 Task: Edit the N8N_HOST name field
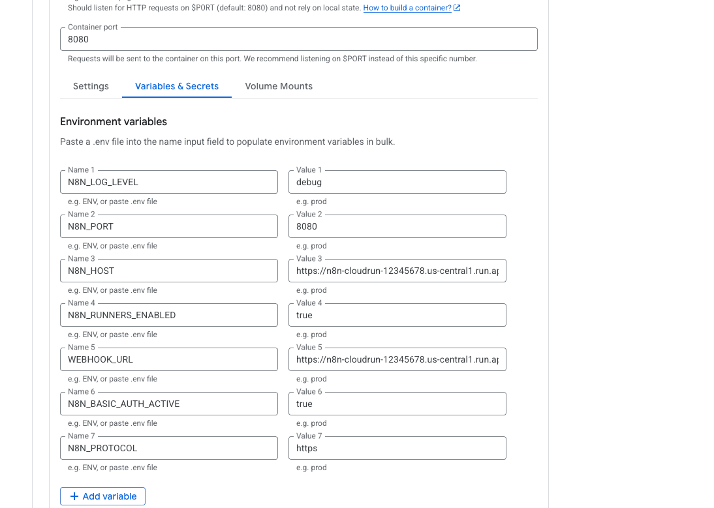coord(169,271)
